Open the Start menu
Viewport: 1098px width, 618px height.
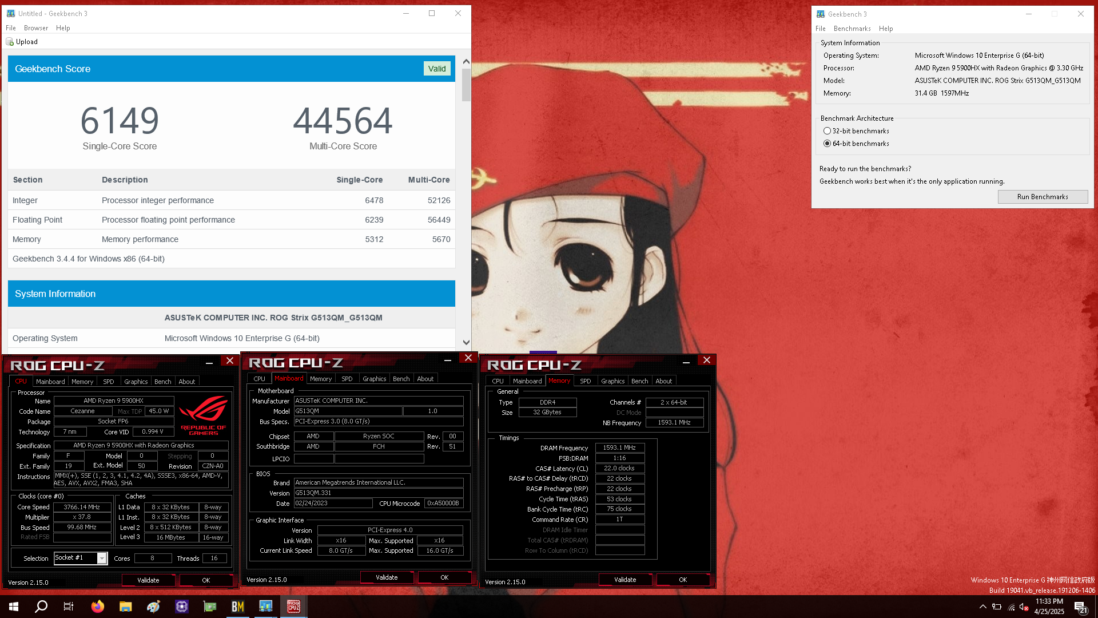14,607
